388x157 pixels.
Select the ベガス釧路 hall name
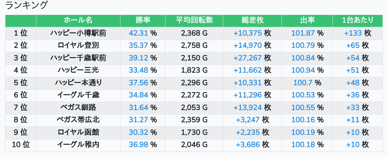(x=78, y=108)
